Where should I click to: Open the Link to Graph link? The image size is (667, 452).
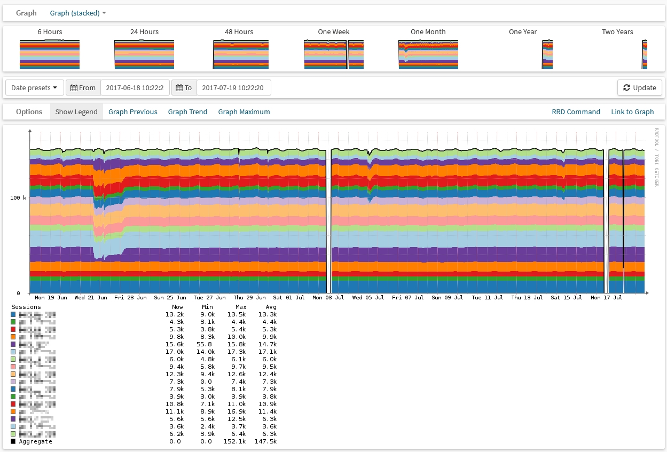pos(632,112)
